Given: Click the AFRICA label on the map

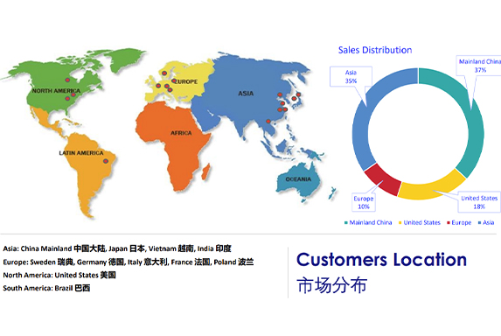Looking at the screenshot, I should pyautogui.click(x=181, y=133).
